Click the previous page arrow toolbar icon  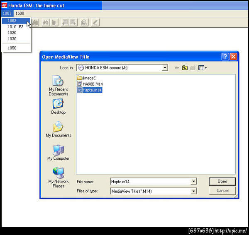65,22
